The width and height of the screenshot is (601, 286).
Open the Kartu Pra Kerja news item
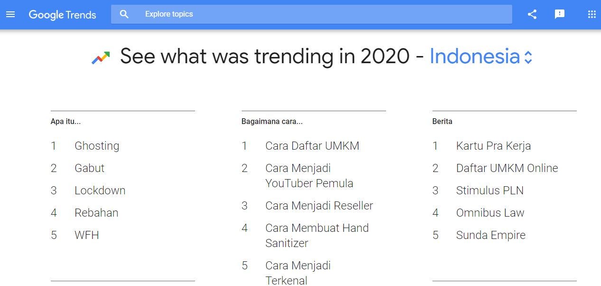(493, 146)
